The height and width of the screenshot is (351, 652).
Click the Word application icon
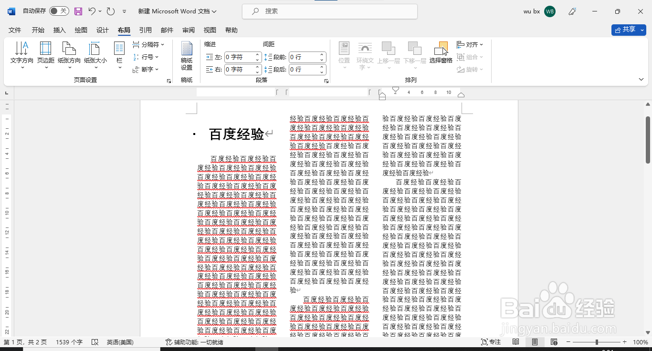(11, 11)
